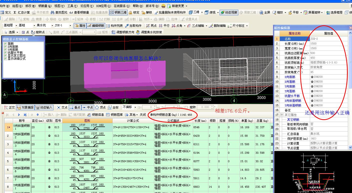Toggle Y向底筋 checkbox
The image size is (352, 193).
click(5, 49)
